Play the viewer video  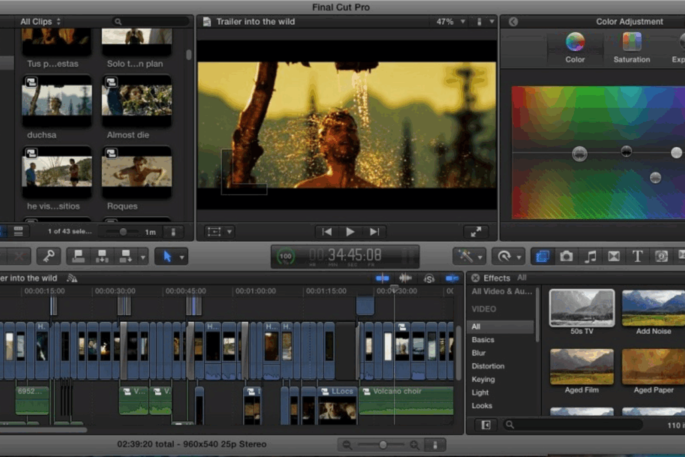(350, 232)
